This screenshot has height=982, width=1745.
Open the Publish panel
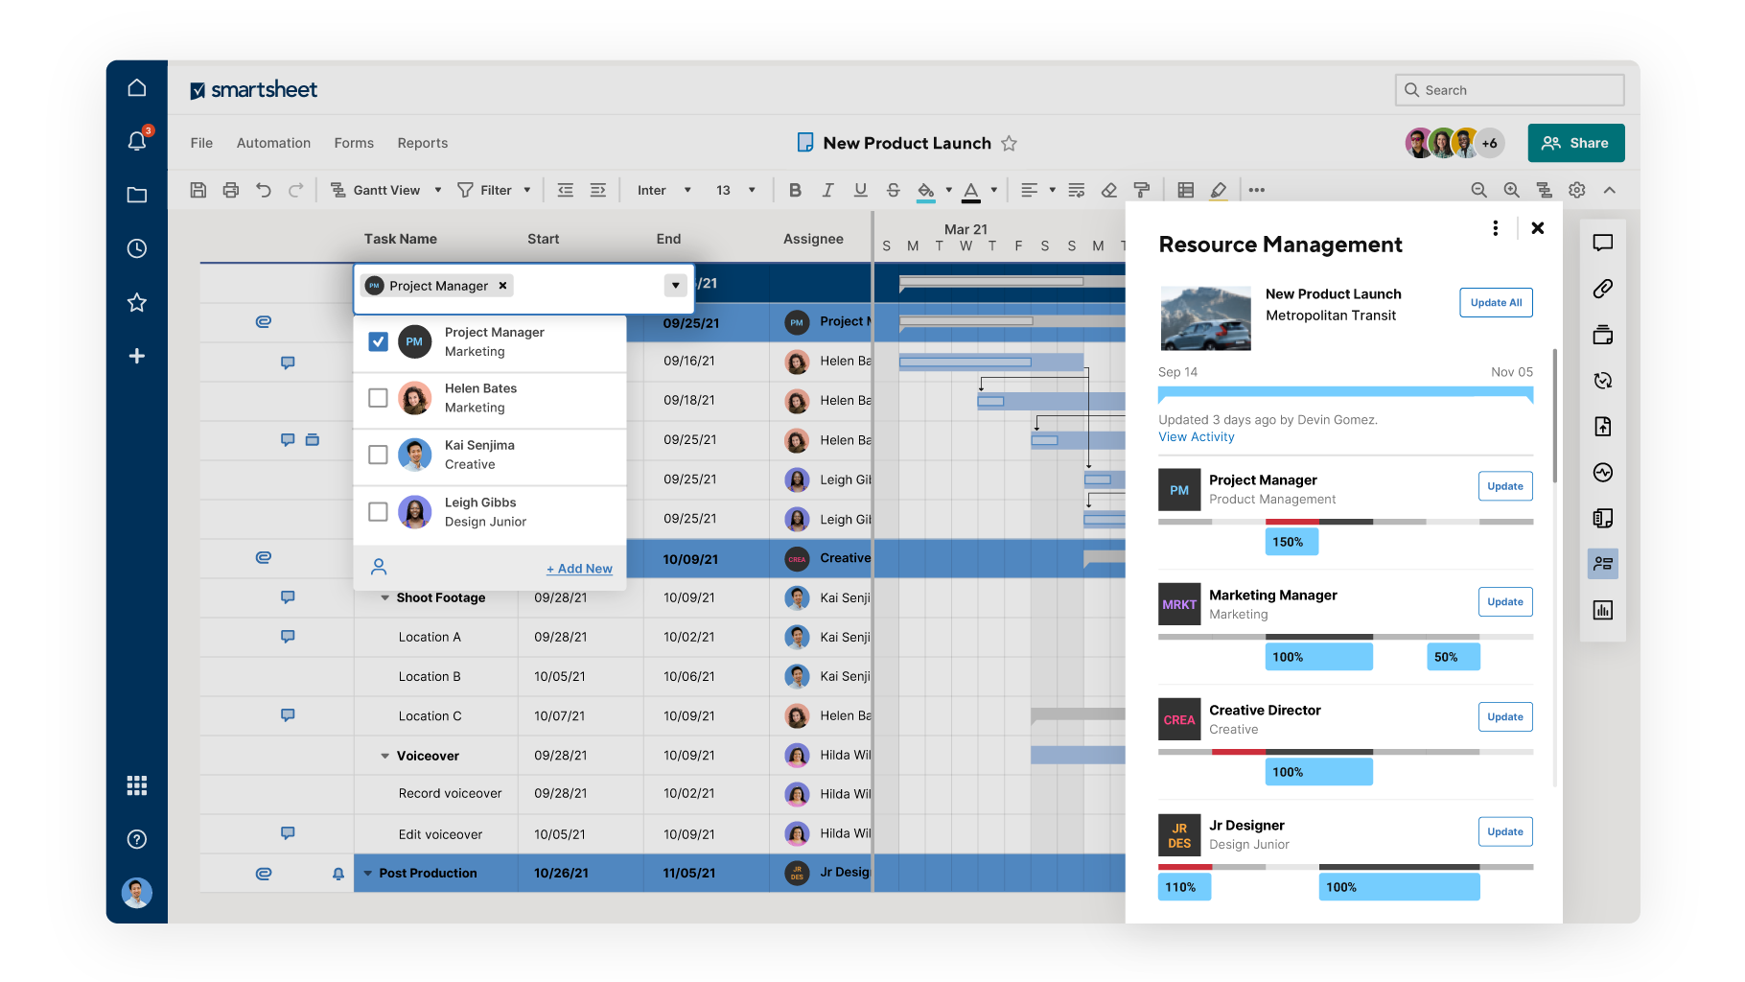[1603, 427]
